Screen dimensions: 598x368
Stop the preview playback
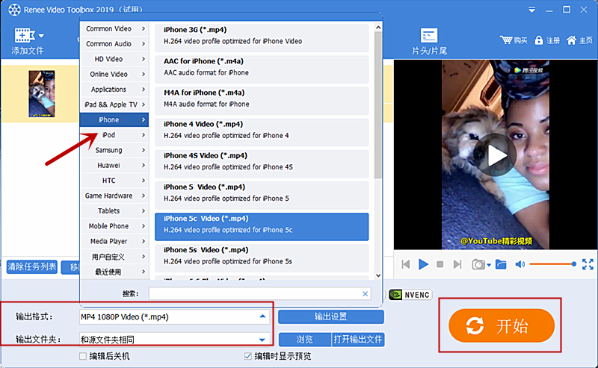(x=440, y=264)
